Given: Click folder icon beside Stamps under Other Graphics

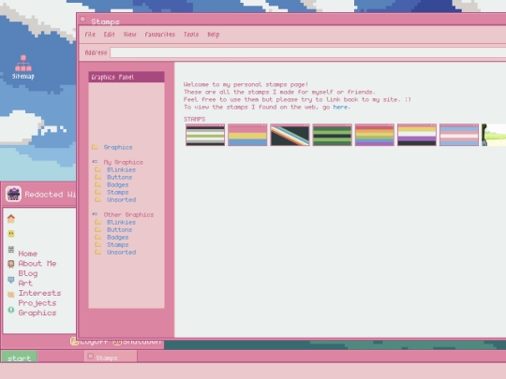Looking at the screenshot, I should click(98, 244).
